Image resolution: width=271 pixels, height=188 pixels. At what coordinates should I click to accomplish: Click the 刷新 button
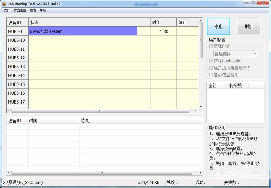coord(249,26)
